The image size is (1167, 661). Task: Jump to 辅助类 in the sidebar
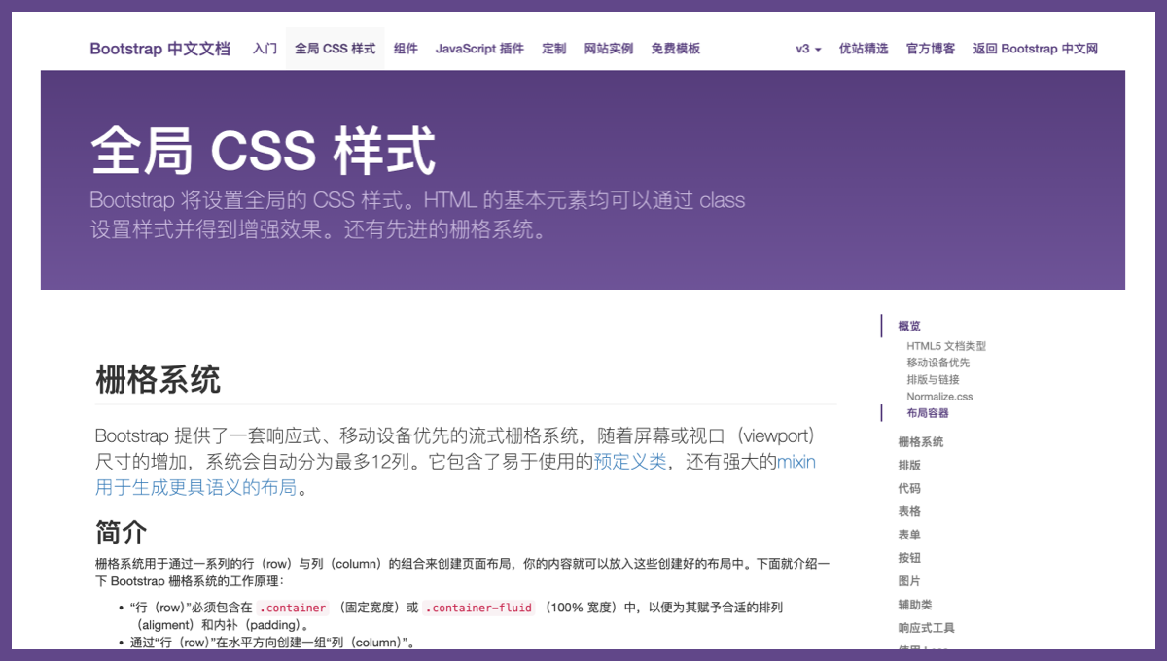(915, 605)
